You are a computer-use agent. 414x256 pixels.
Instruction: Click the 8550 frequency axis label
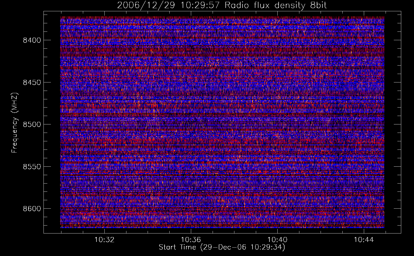(32, 167)
